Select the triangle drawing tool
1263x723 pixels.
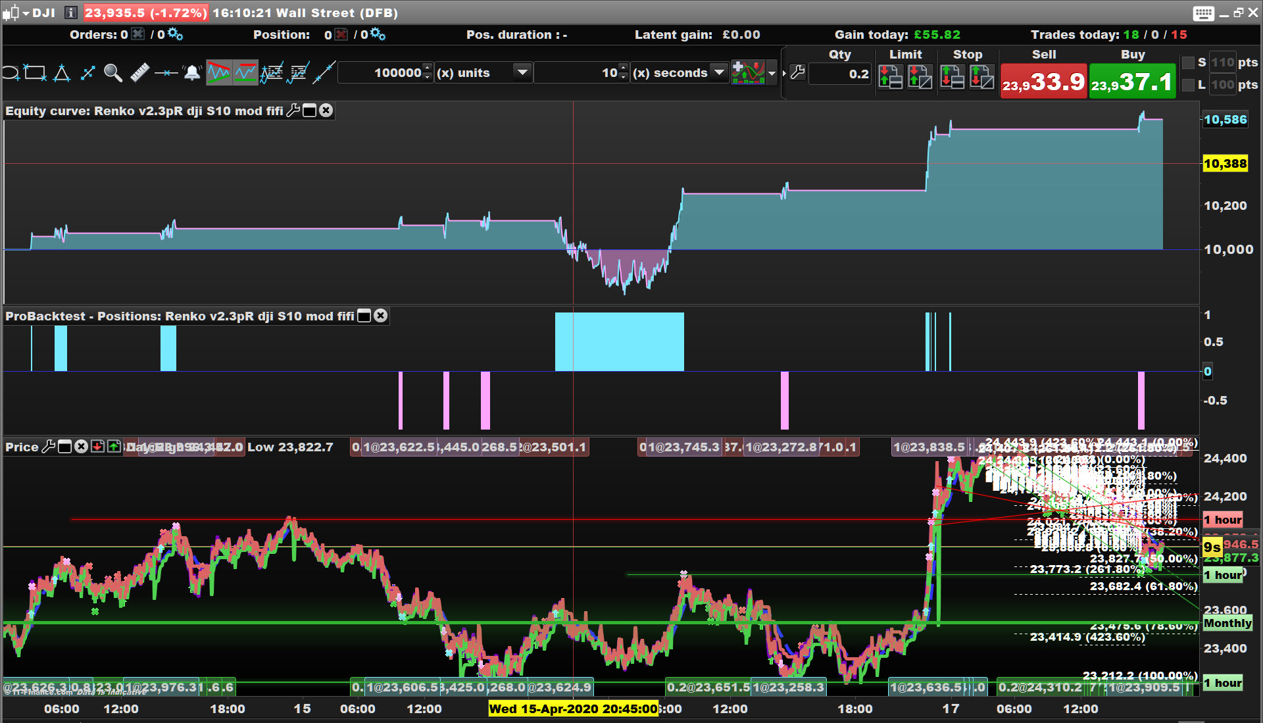pos(62,73)
